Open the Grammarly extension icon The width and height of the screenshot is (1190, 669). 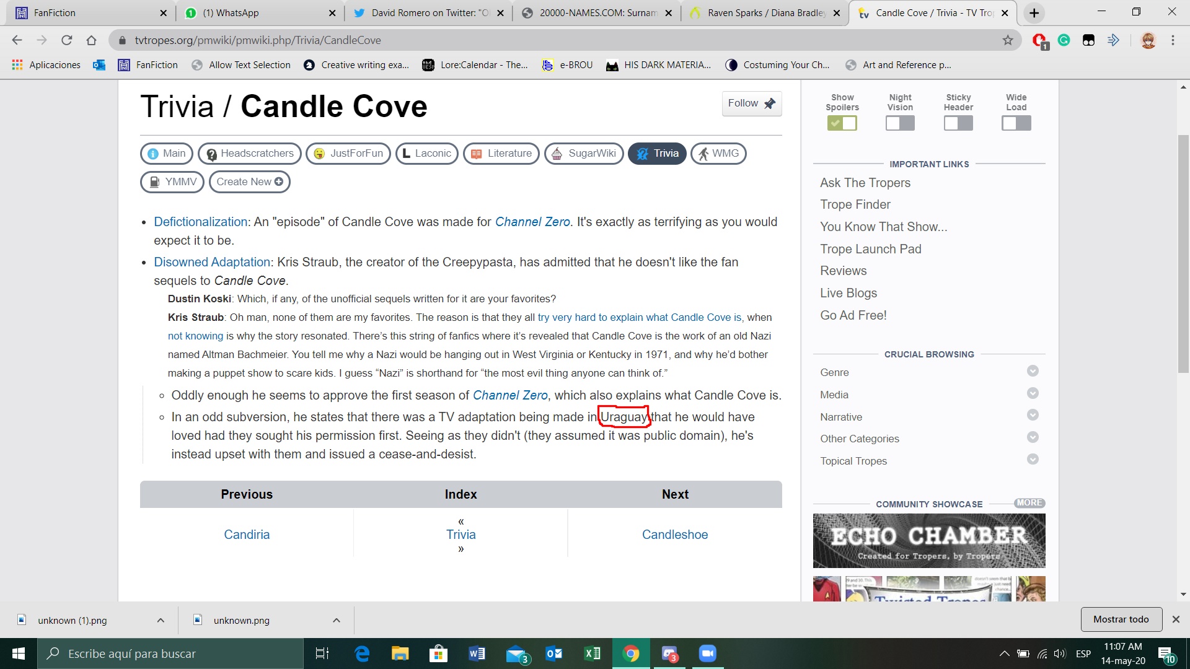[1064, 40]
